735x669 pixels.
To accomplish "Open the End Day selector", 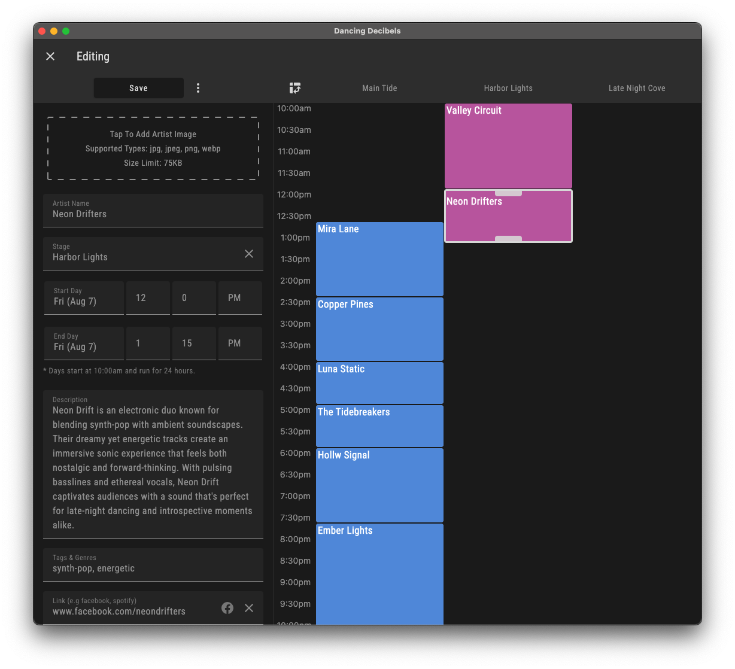I will point(83,343).
